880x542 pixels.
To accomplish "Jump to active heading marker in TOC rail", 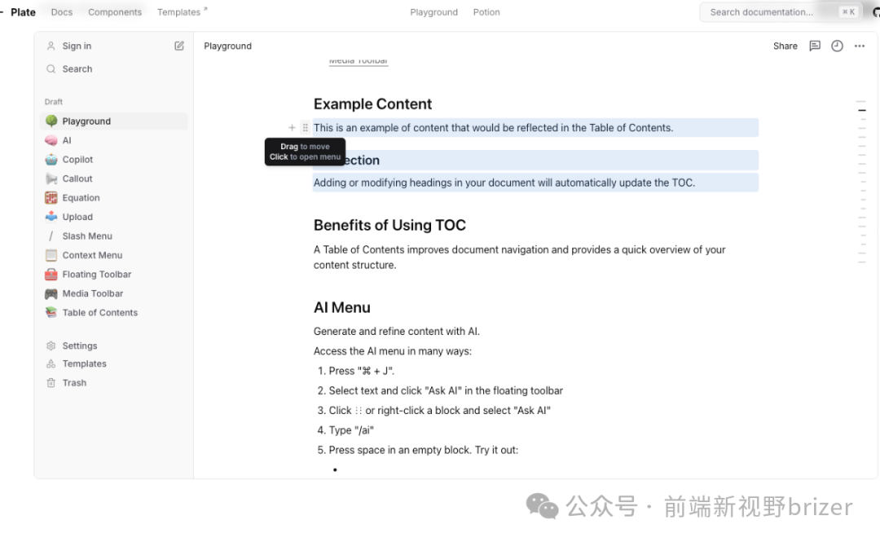I will [x=861, y=111].
